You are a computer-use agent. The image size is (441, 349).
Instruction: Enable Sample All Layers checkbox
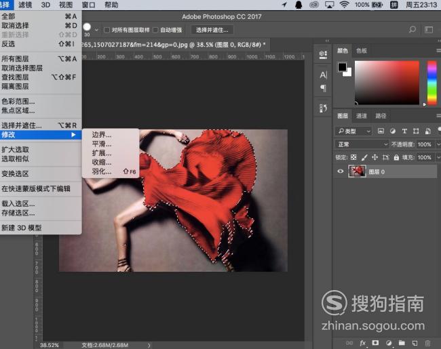107,30
